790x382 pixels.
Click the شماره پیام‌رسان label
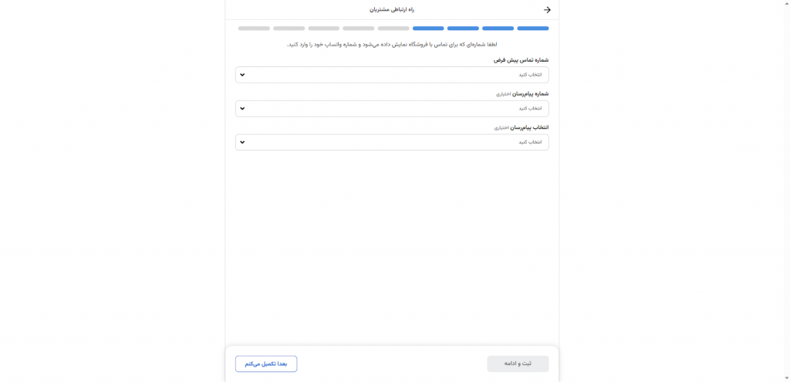tap(531, 93)
